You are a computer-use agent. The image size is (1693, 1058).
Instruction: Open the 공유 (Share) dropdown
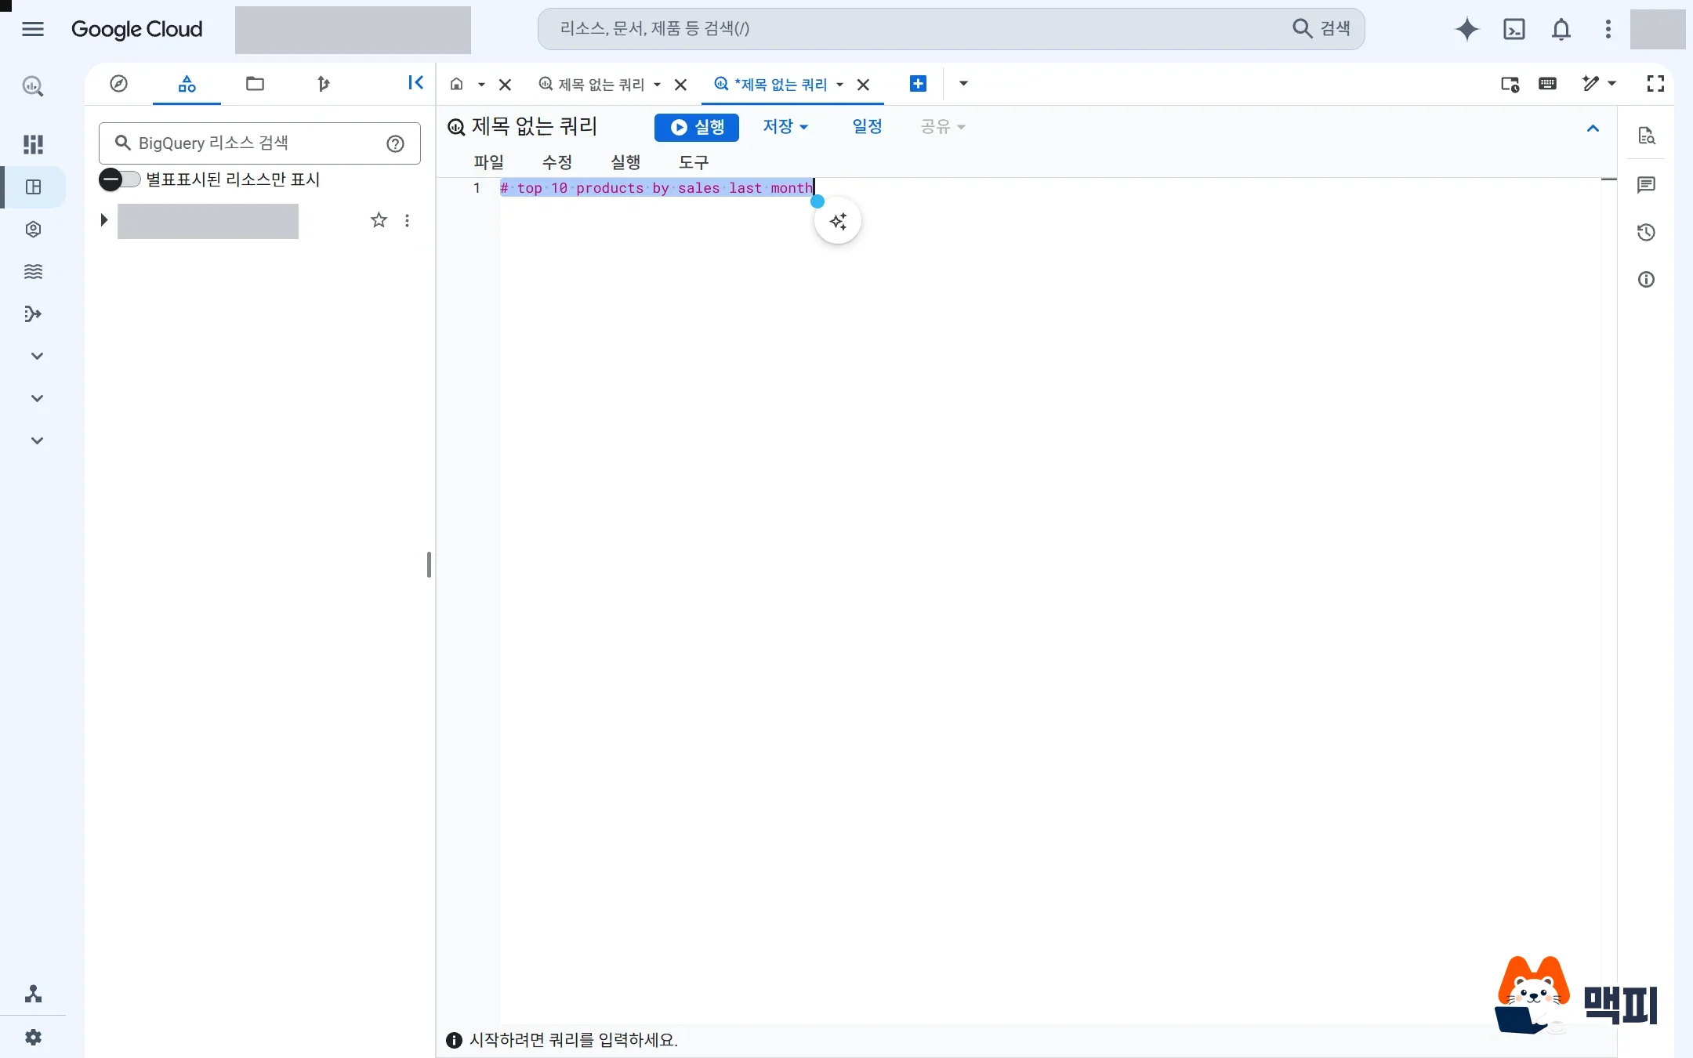click(943, 127)
